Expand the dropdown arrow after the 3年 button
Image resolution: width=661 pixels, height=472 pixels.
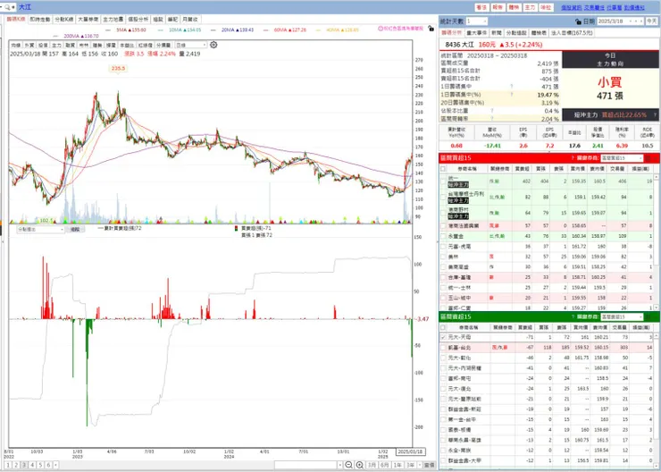[x=420, y=465]
